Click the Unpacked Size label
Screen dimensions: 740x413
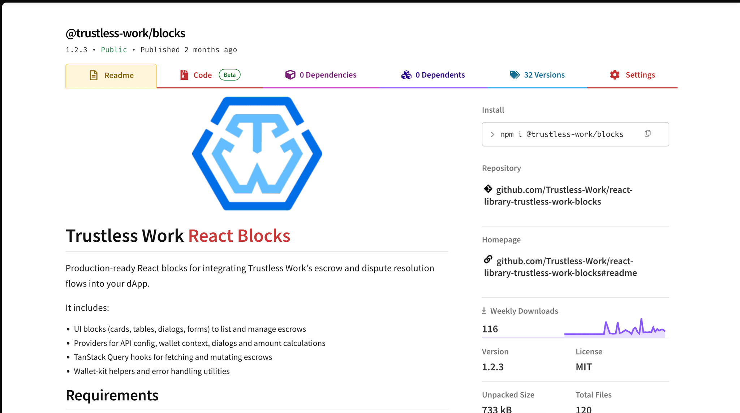508,395
